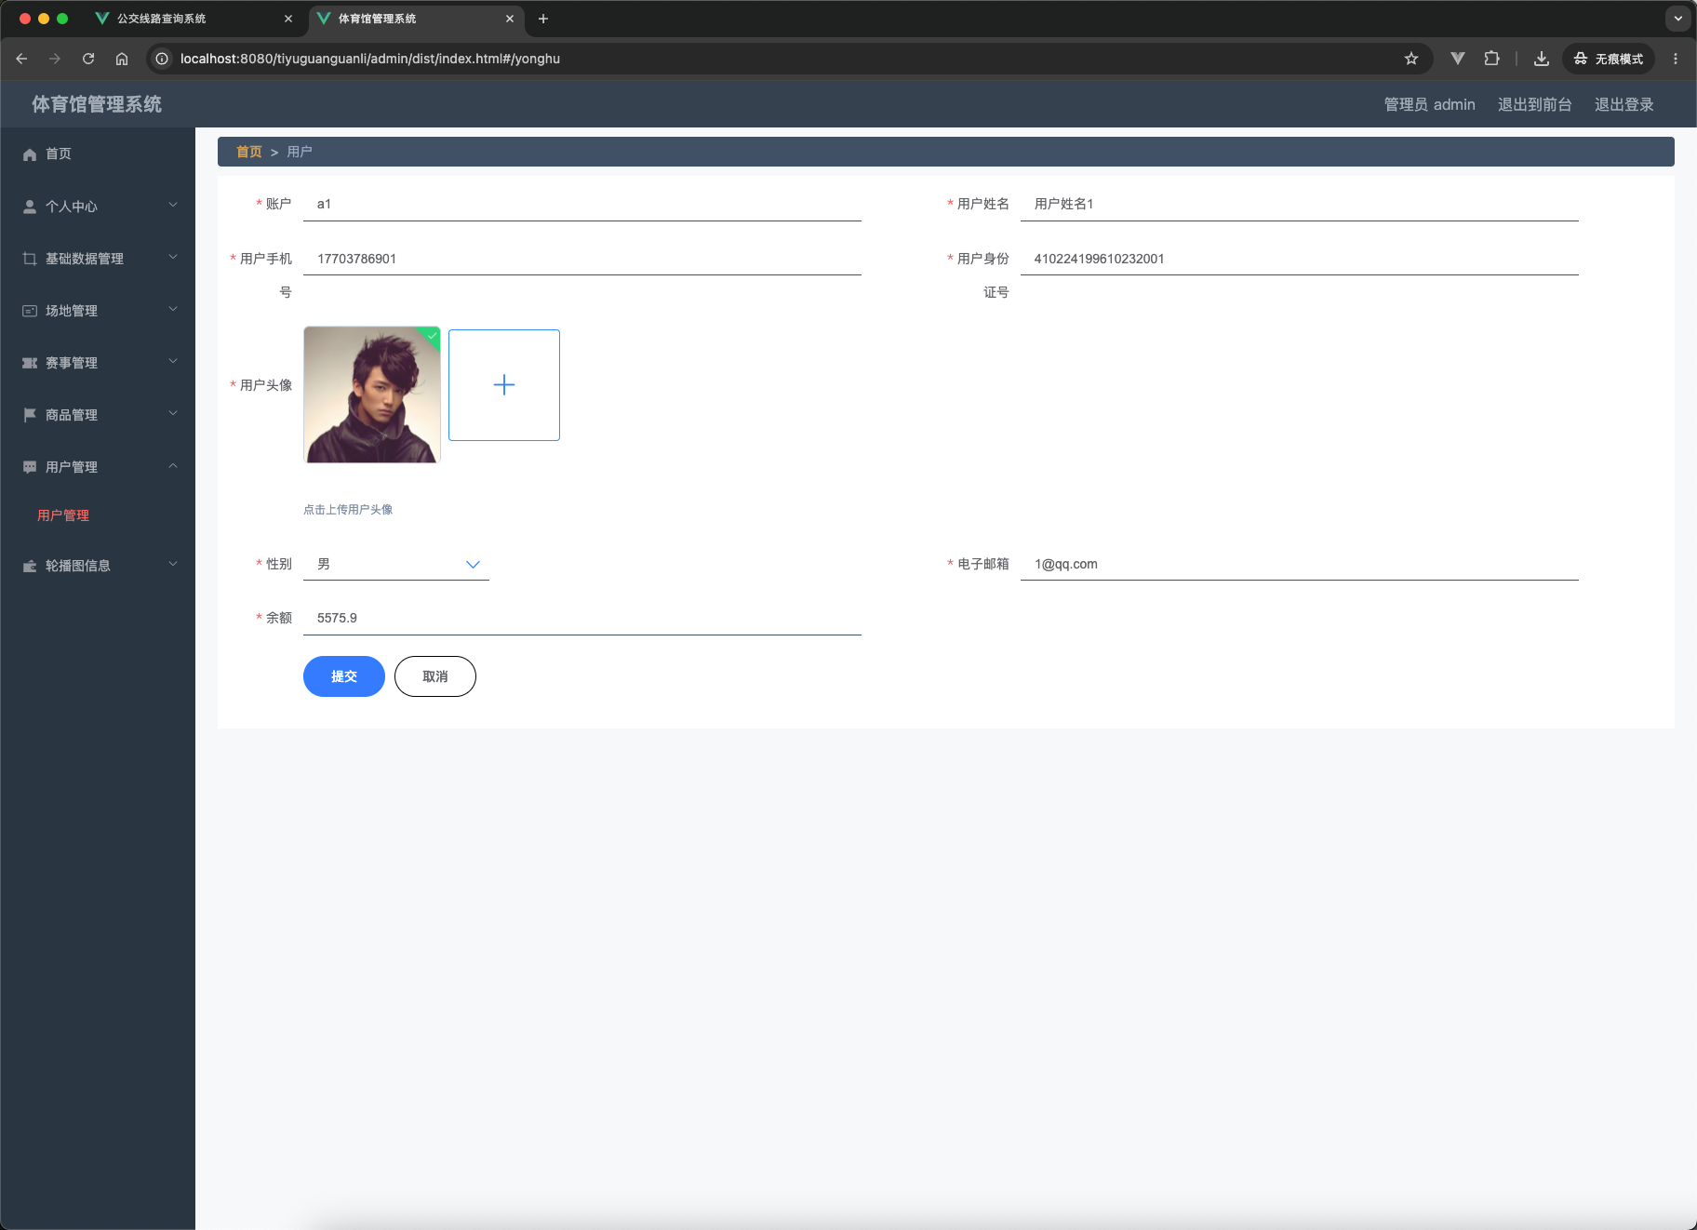This screenshot has width=1697, height=1230.
Task: Click the browser forward arrow
Action: point(55,59)
